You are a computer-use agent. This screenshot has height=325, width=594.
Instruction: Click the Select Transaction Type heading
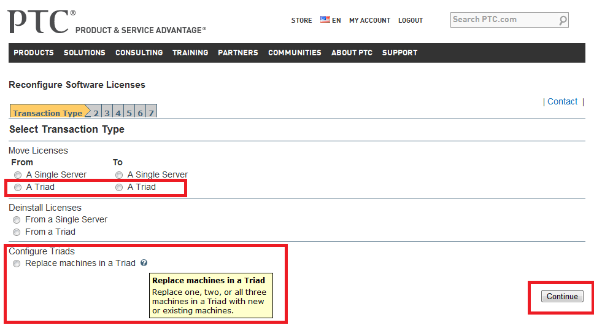click(x=67, y=129)
